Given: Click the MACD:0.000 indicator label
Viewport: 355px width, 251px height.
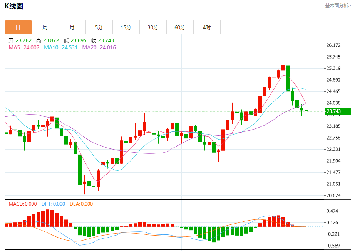Looking at the screenshot, I should [23, 204].
